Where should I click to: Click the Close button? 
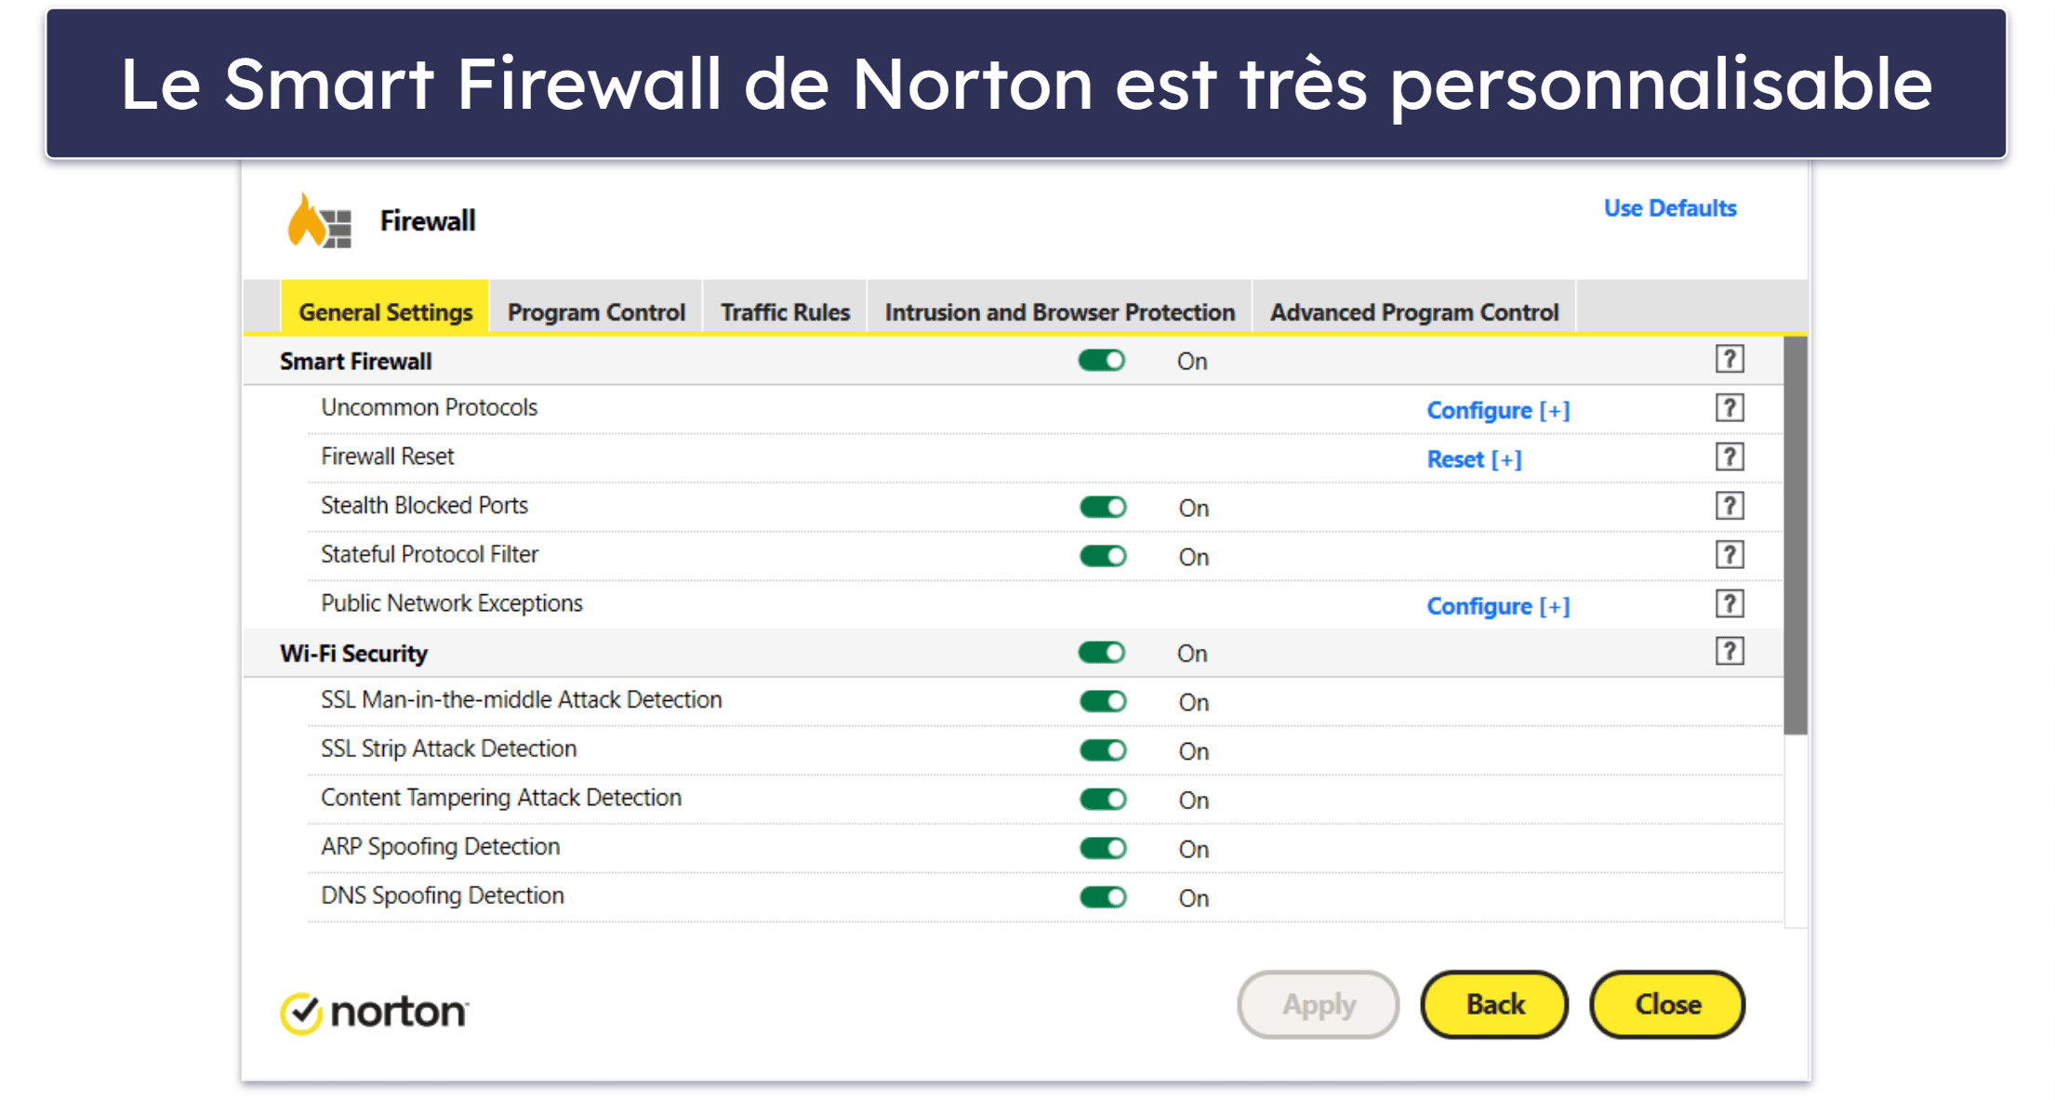(1667, 1004)
